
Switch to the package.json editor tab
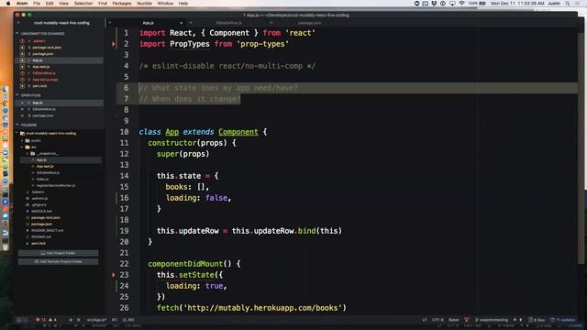309,23
